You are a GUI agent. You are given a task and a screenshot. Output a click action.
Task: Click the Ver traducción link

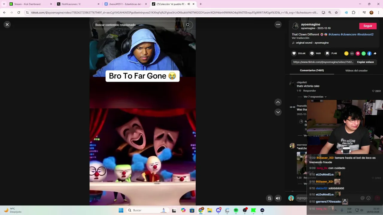[x=300, y=38]
